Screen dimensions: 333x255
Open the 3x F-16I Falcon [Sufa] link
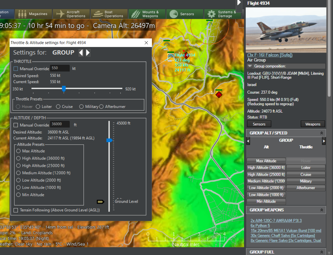[x=270, y=55]
